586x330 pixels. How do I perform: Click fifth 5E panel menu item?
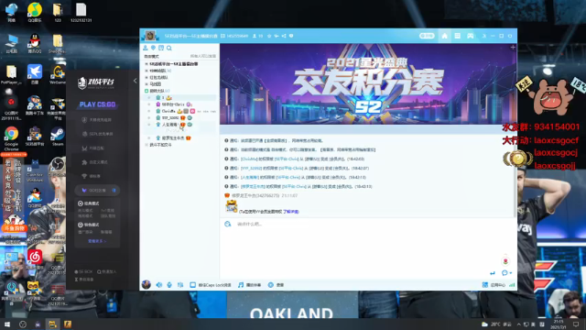click(x=92, y=176)
